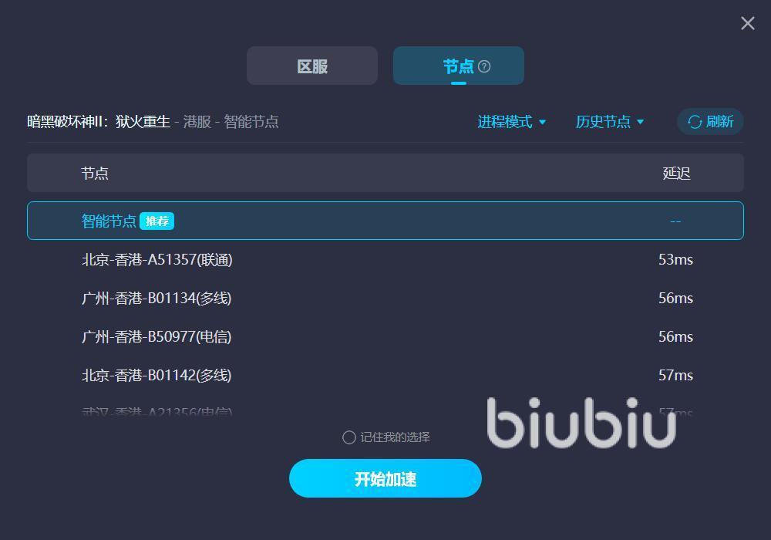This screenshot has width=771, height=540.
Task: Click the refresh circular arrow icon
Action: click(x=695, y=122)
